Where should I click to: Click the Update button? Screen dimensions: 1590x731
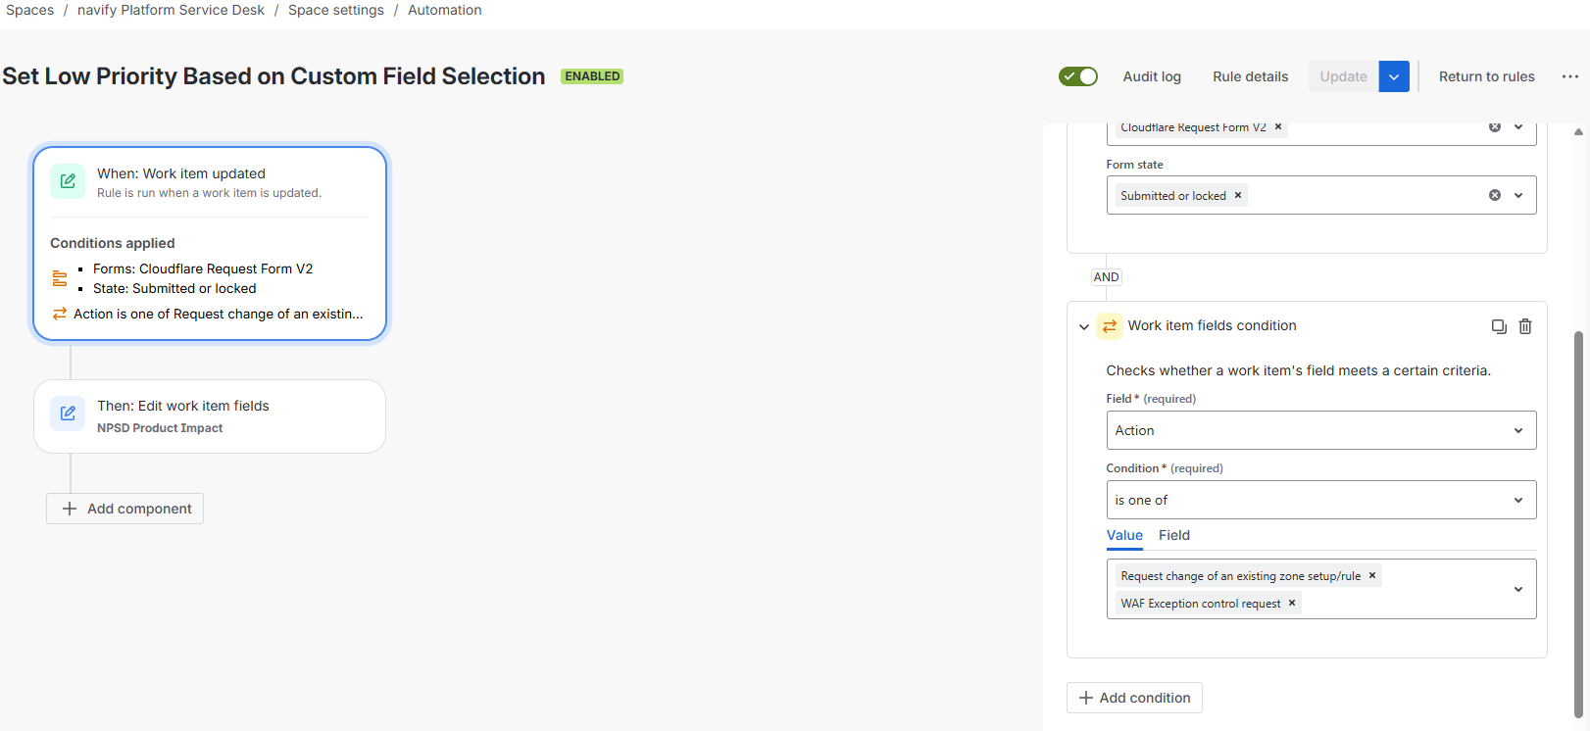click(1343, 76)
